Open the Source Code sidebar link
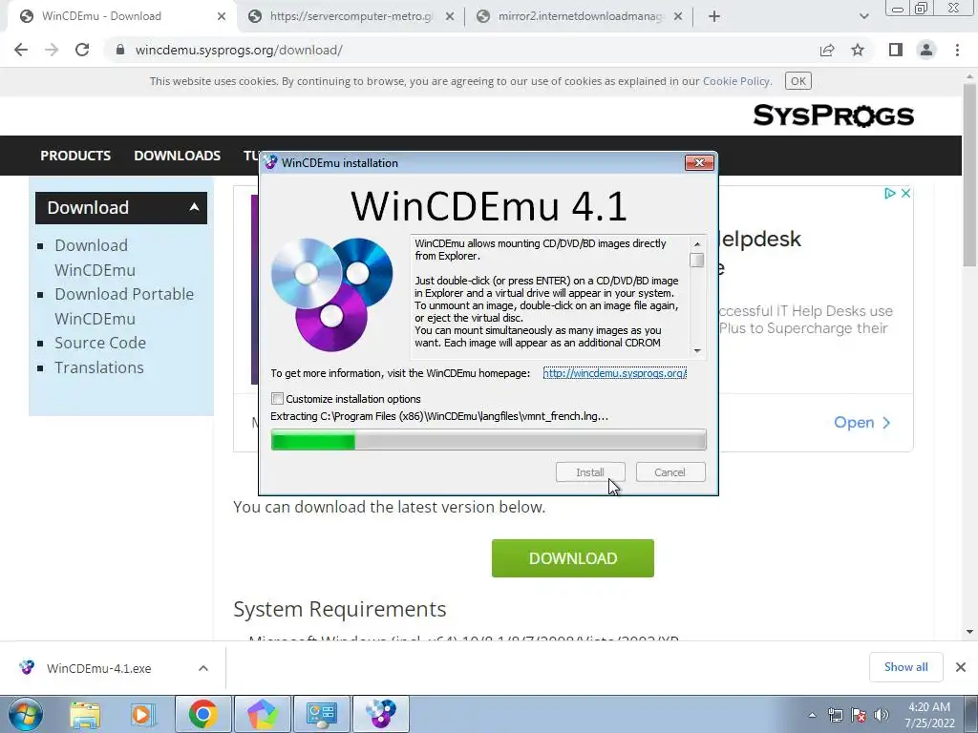 click(100, 343)
